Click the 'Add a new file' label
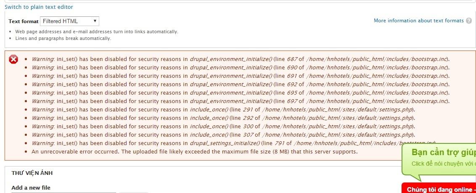Viewport: 476px width, 193px height. pos(31,188)
